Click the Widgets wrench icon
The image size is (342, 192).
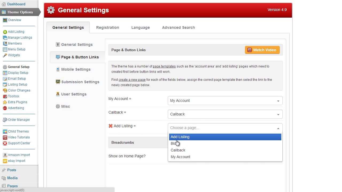pyautogui.click(x=5, y=55)
